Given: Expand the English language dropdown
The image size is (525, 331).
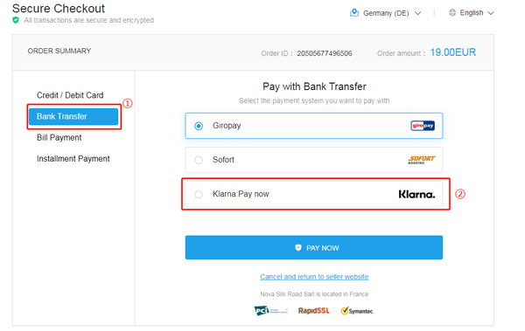Looking at the screenshot, I should [472, 13].
